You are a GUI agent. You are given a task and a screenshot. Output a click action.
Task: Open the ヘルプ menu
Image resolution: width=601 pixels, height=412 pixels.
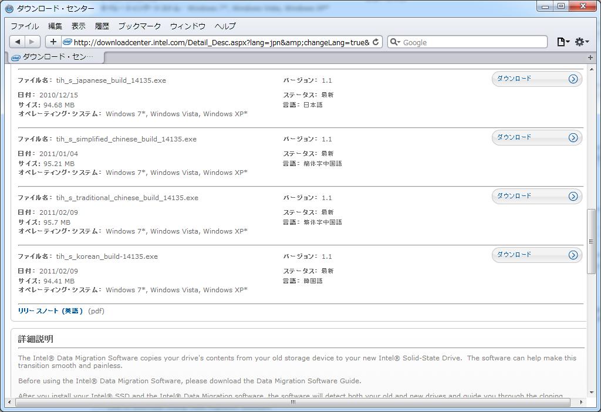pos(225,26)
